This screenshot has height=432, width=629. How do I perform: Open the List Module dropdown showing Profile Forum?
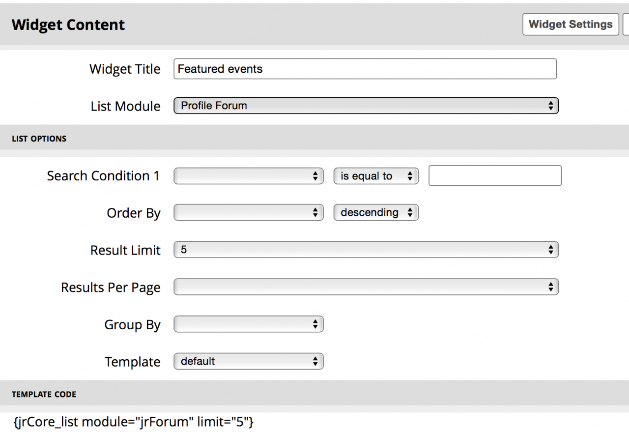click(x=366, y=106)
